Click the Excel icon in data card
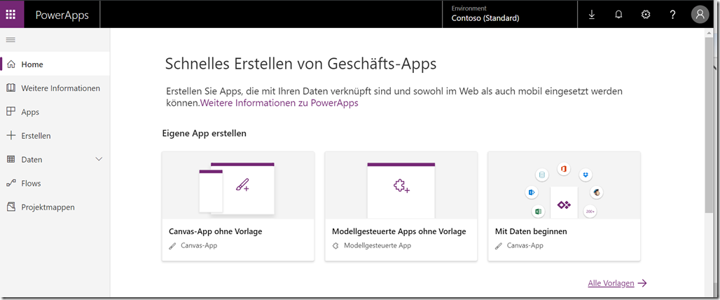The width and height of the screenshot is (720, 300). point(538,212)
